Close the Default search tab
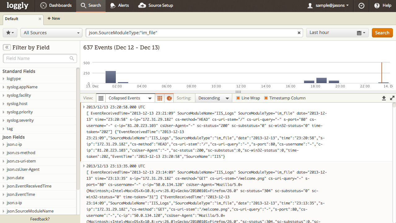This screenshot has width=396, height=223. click(x=40, y=19)
